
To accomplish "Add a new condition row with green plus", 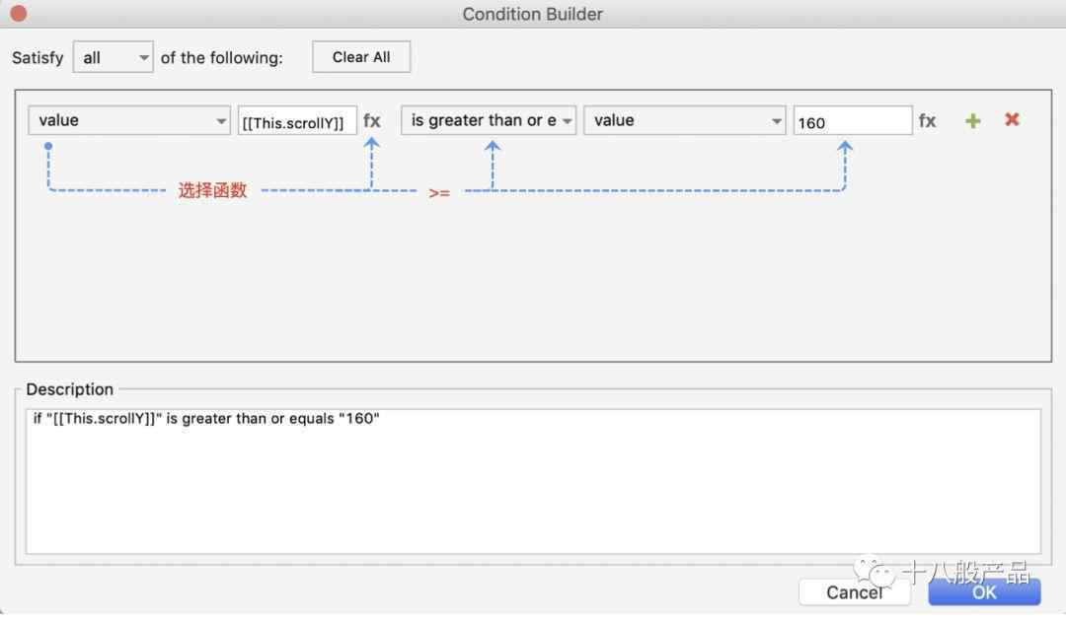I will coord(973,121).
